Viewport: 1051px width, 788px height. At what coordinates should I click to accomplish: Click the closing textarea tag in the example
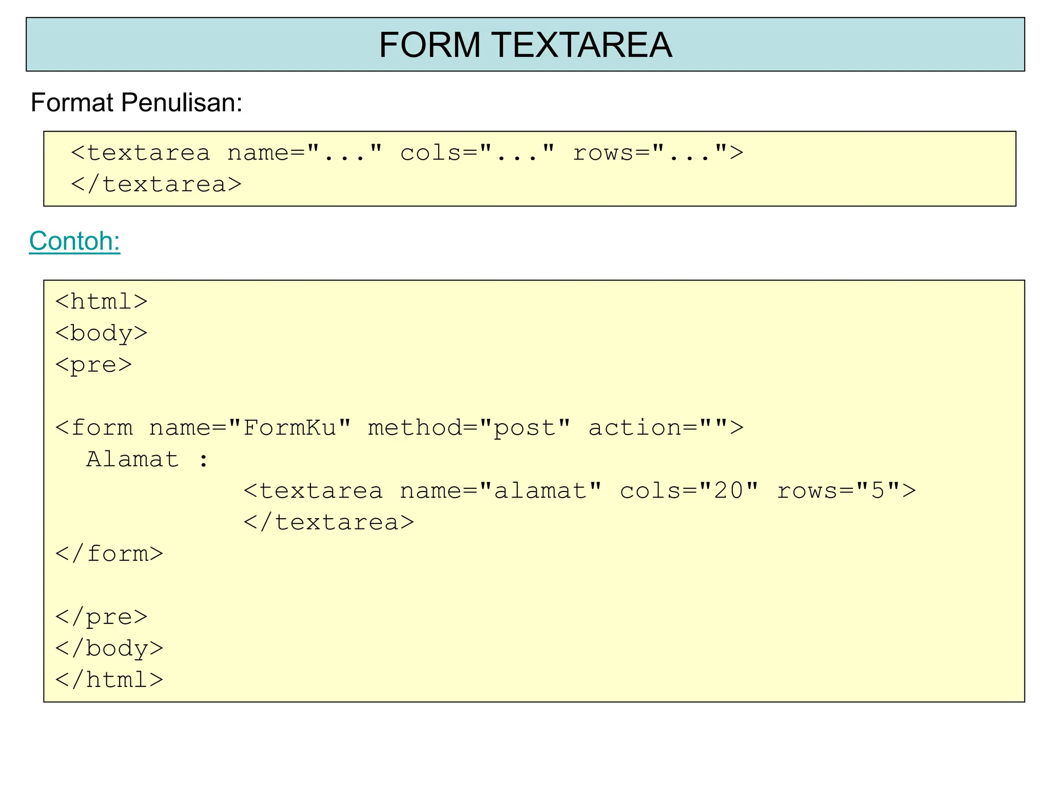[328, 522]
